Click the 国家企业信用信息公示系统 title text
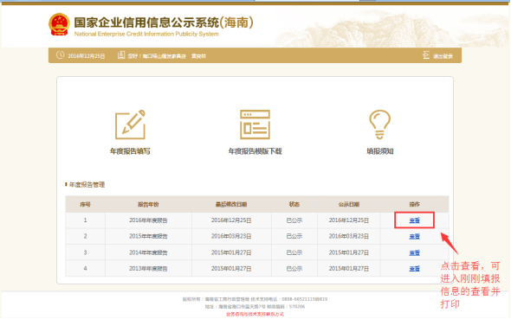Viewport: 511px width, 319px height. (164, 22)
